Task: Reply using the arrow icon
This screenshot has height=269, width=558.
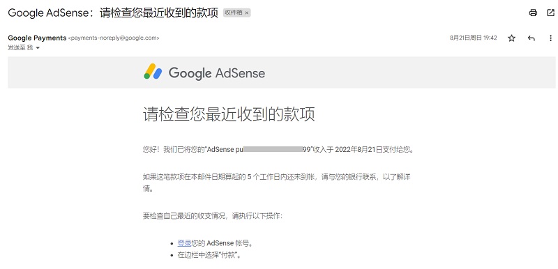Action: pyautogui.click(x=531, y=38)
